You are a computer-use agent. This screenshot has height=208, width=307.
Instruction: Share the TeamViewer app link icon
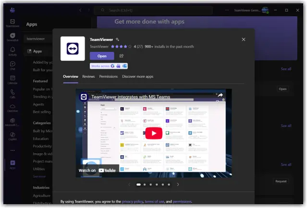[122, 56]
